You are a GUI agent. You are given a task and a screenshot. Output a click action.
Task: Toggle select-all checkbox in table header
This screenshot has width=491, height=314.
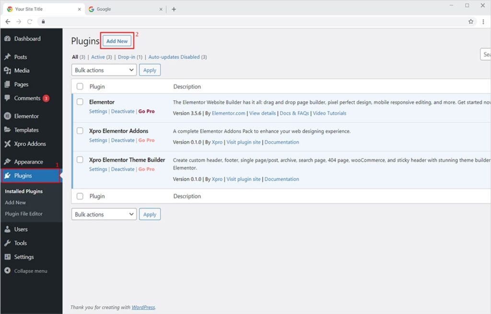click(x=80, y=87)
